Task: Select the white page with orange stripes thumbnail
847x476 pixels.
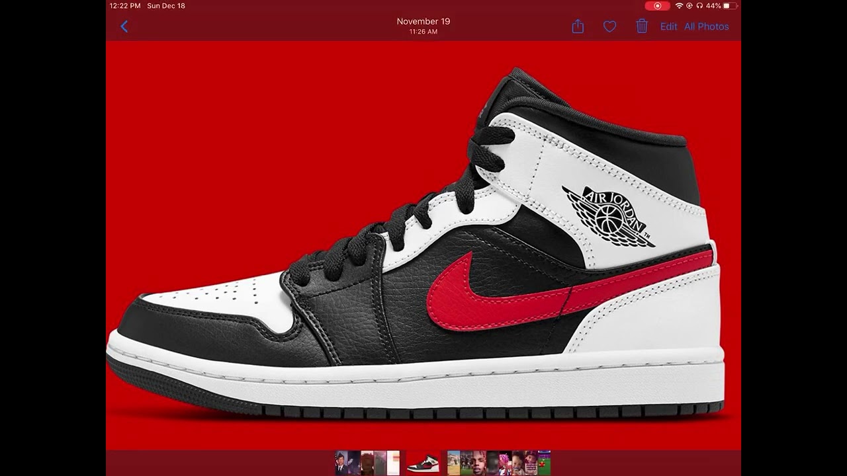Action: (x=393, y=463)
